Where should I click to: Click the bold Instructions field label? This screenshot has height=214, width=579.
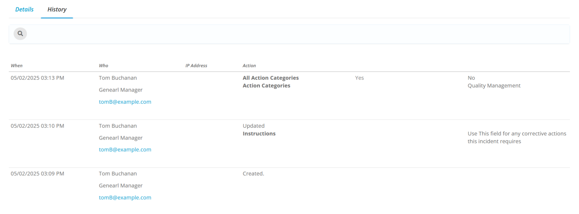point(259,134)
